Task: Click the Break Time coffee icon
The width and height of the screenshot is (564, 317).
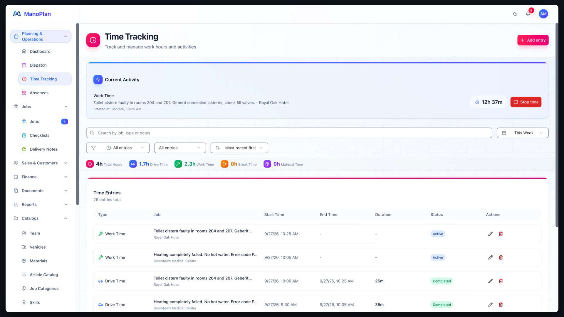Action: [224, 164]
